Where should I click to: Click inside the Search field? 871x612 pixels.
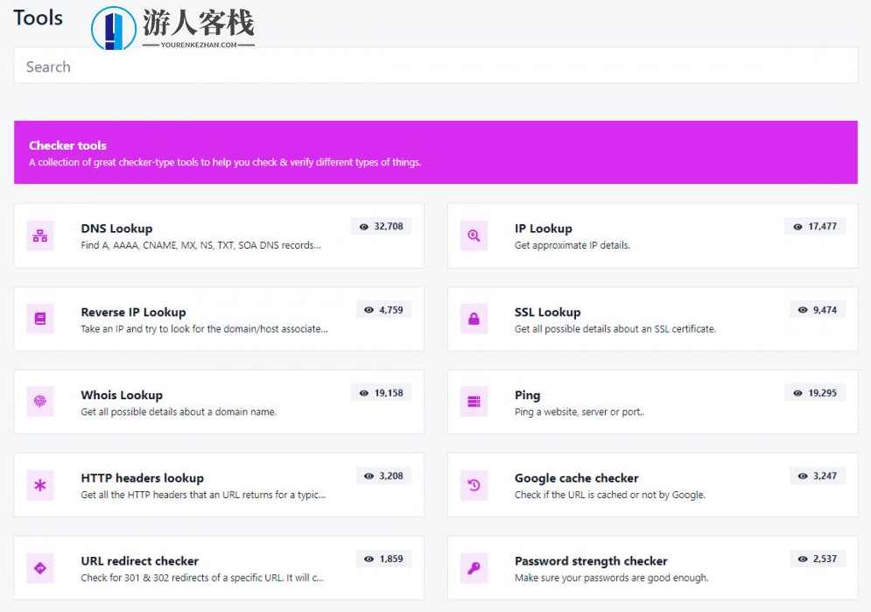pyautogui.click(x=175, y=67)
